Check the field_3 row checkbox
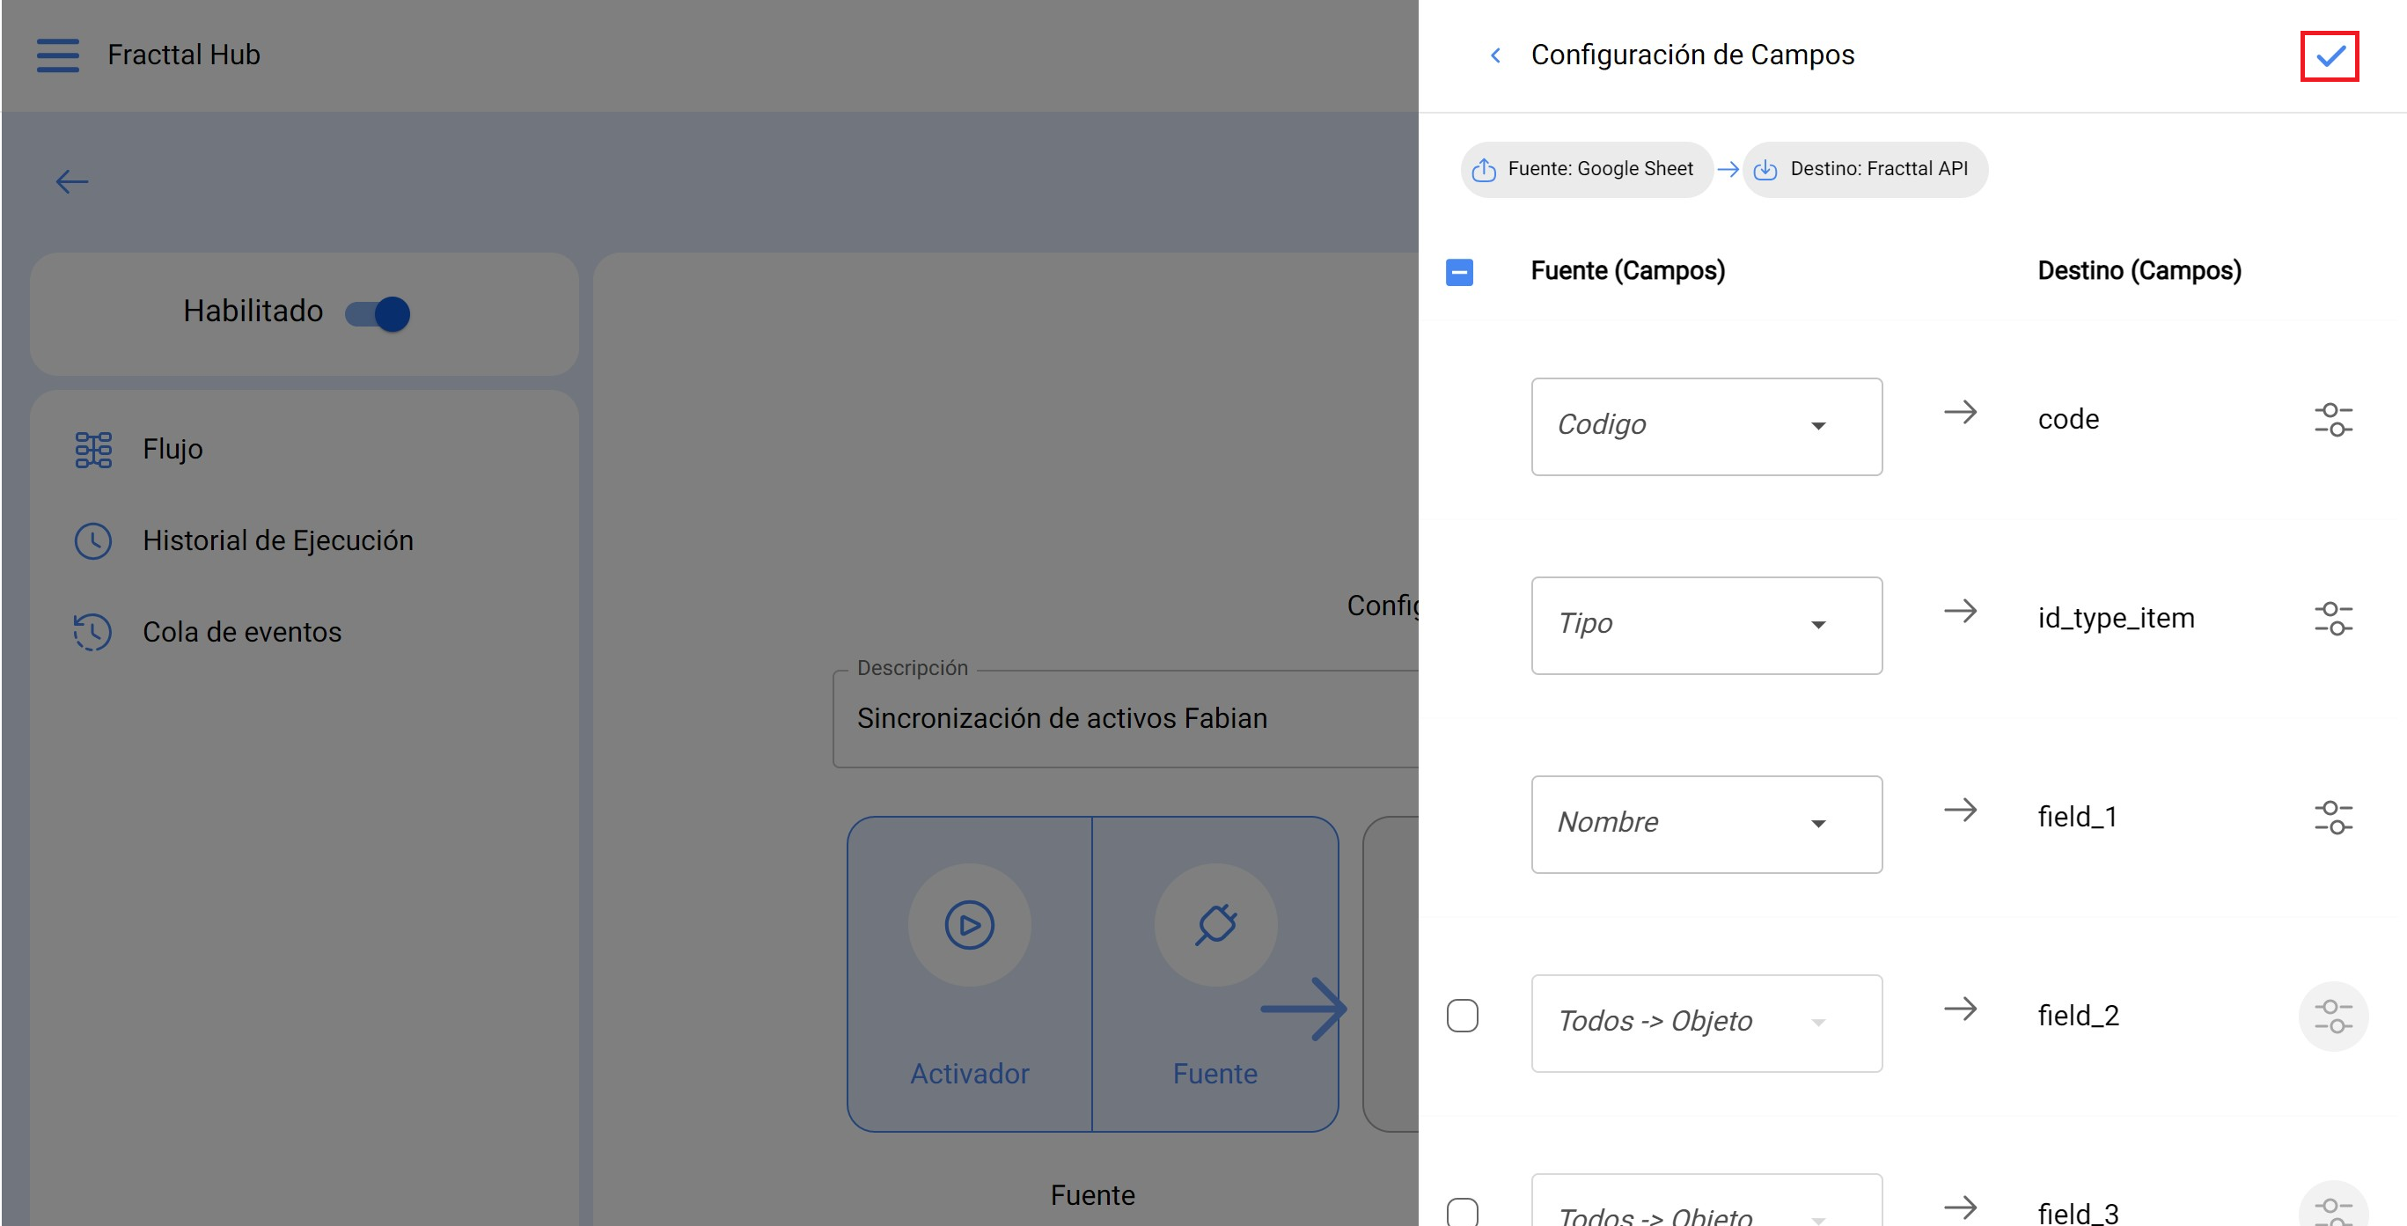 click(1463, 1212)
